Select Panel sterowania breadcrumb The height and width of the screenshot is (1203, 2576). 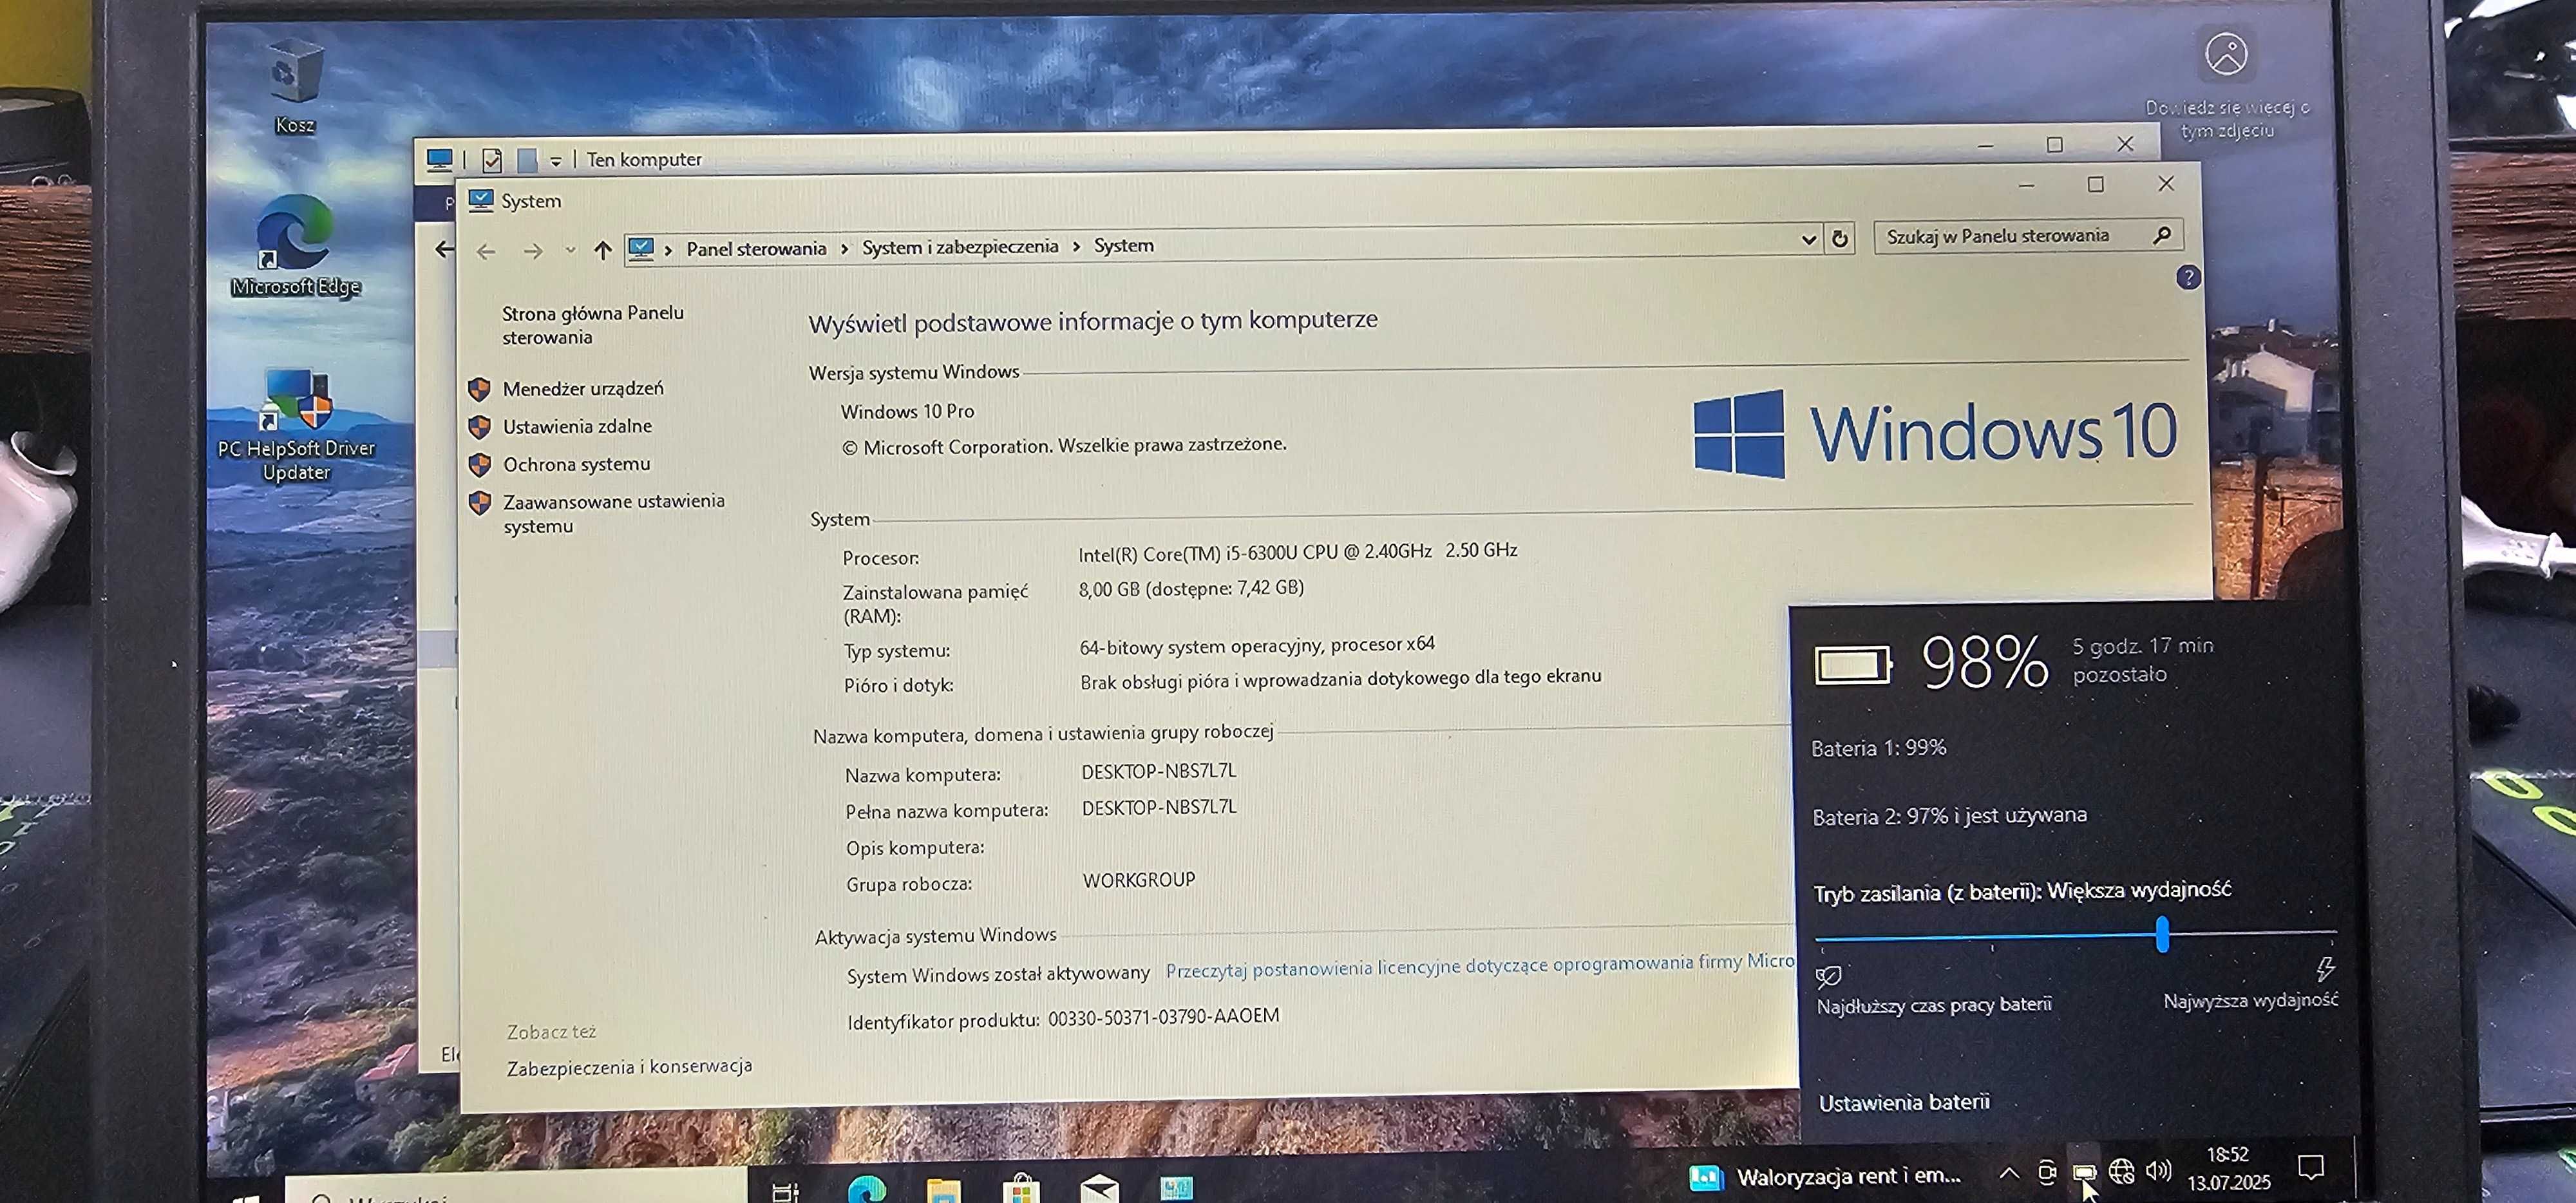tap(756, 248)
